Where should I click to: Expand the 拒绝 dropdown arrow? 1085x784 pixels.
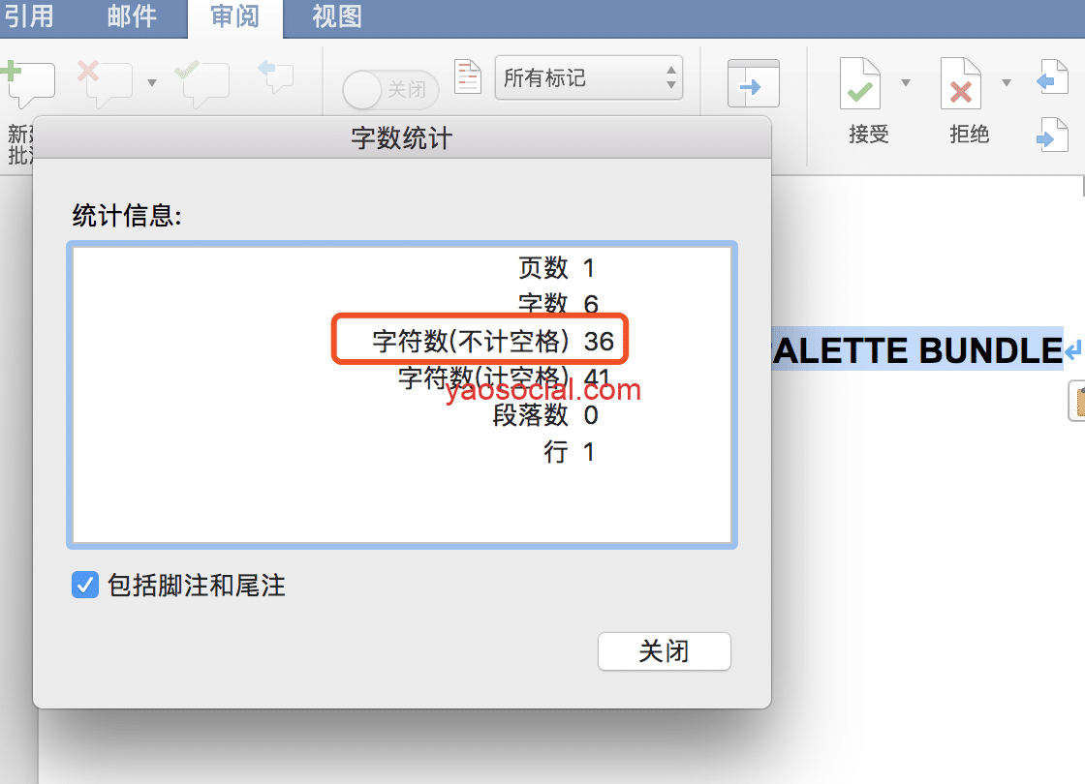pyautogui.click(x=1007, y=83)
